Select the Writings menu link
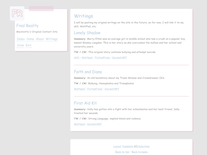The height and width of the screenshot is (155, 207). [52, 39]
